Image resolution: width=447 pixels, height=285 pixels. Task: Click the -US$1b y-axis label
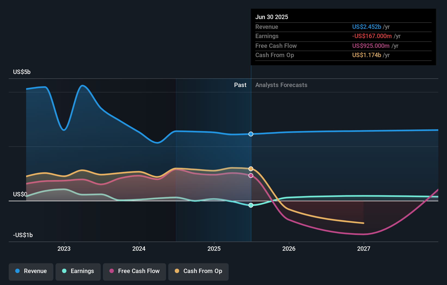23,235
